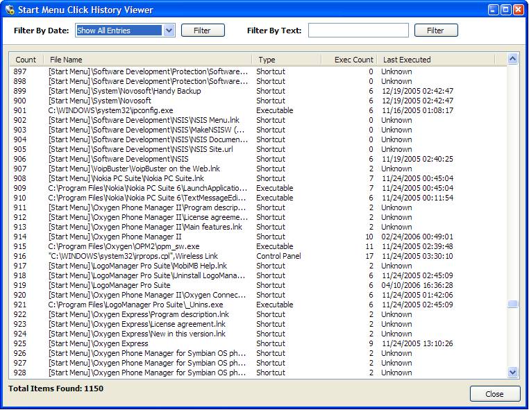Select row 919 LogoManager Pro Suite
529x410 pixels.
[258, 285]
